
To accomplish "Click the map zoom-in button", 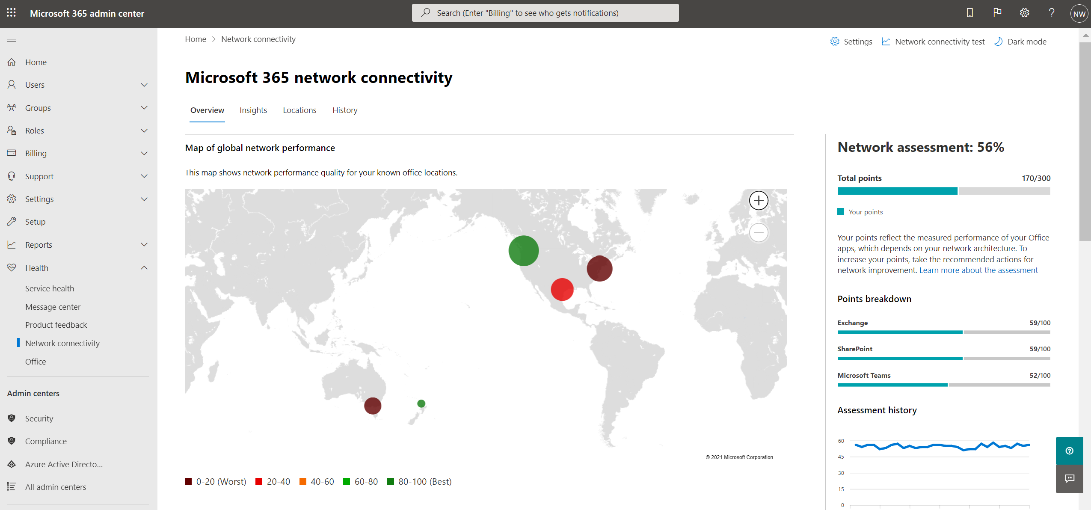I will 759,200.
